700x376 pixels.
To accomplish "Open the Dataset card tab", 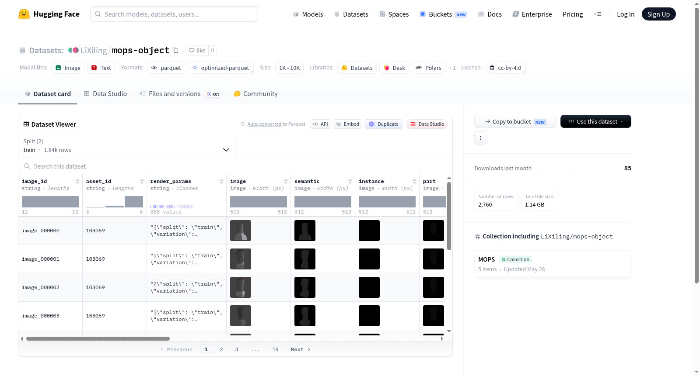I will (x=47, y=93).
